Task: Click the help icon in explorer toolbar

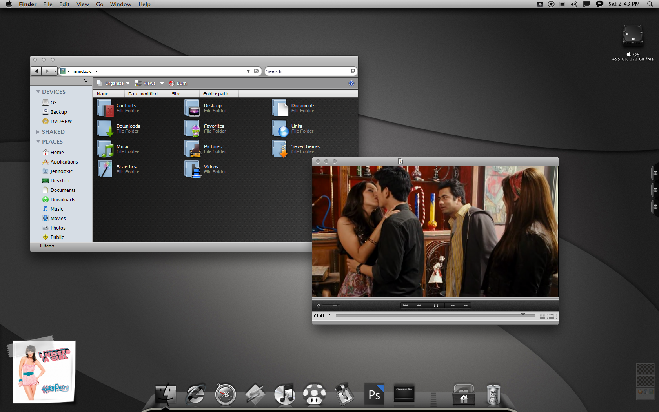Action: (351, 83)
